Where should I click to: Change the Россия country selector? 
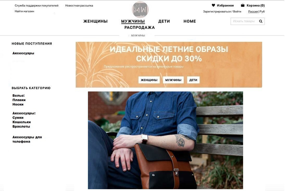(x=253, y=12)
